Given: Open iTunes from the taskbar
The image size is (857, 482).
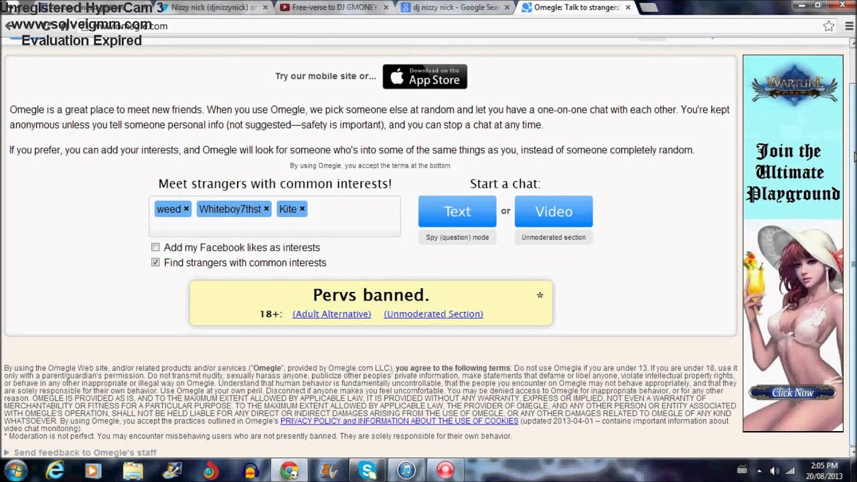Looking at the screenshot, I should tap(406, 471).
